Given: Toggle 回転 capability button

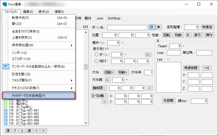Looking at the screenshot, I should point(167,35).
